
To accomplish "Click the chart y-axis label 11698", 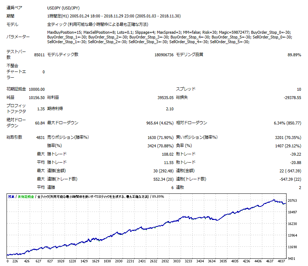I will click(292, 247).
